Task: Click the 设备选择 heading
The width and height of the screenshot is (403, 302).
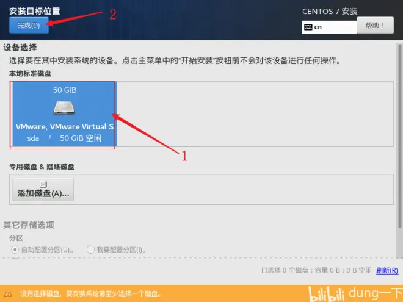Action: (x=20, y=47)
